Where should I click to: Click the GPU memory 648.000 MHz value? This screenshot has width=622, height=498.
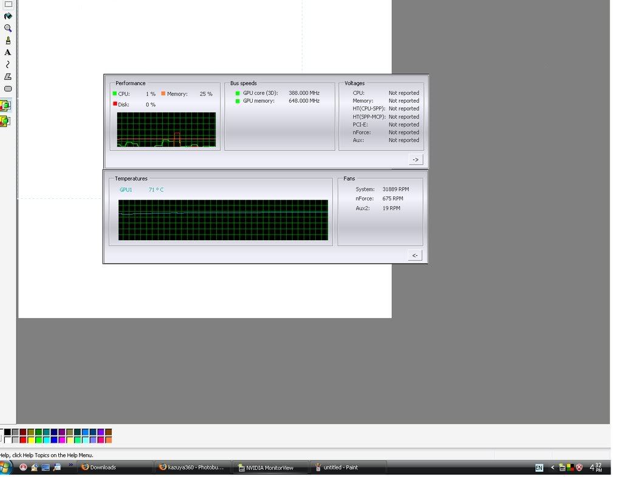(304, 101)
